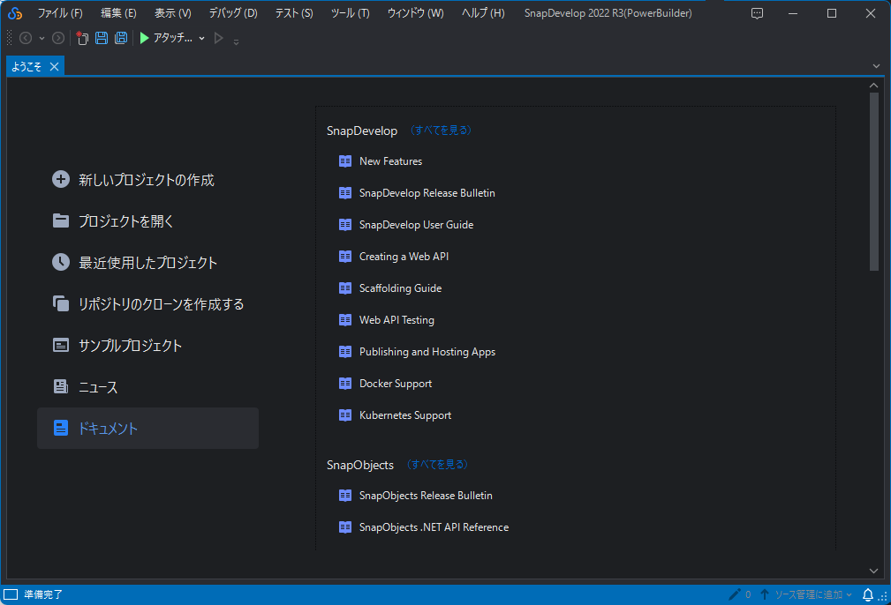Click リポジトリのクローンを作成する
Image resolution: width=891 pixels, height=605 pixels.
coord(161,304)
